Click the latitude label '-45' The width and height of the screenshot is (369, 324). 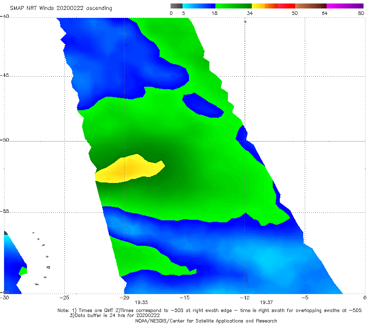click(x=4, y=75)
